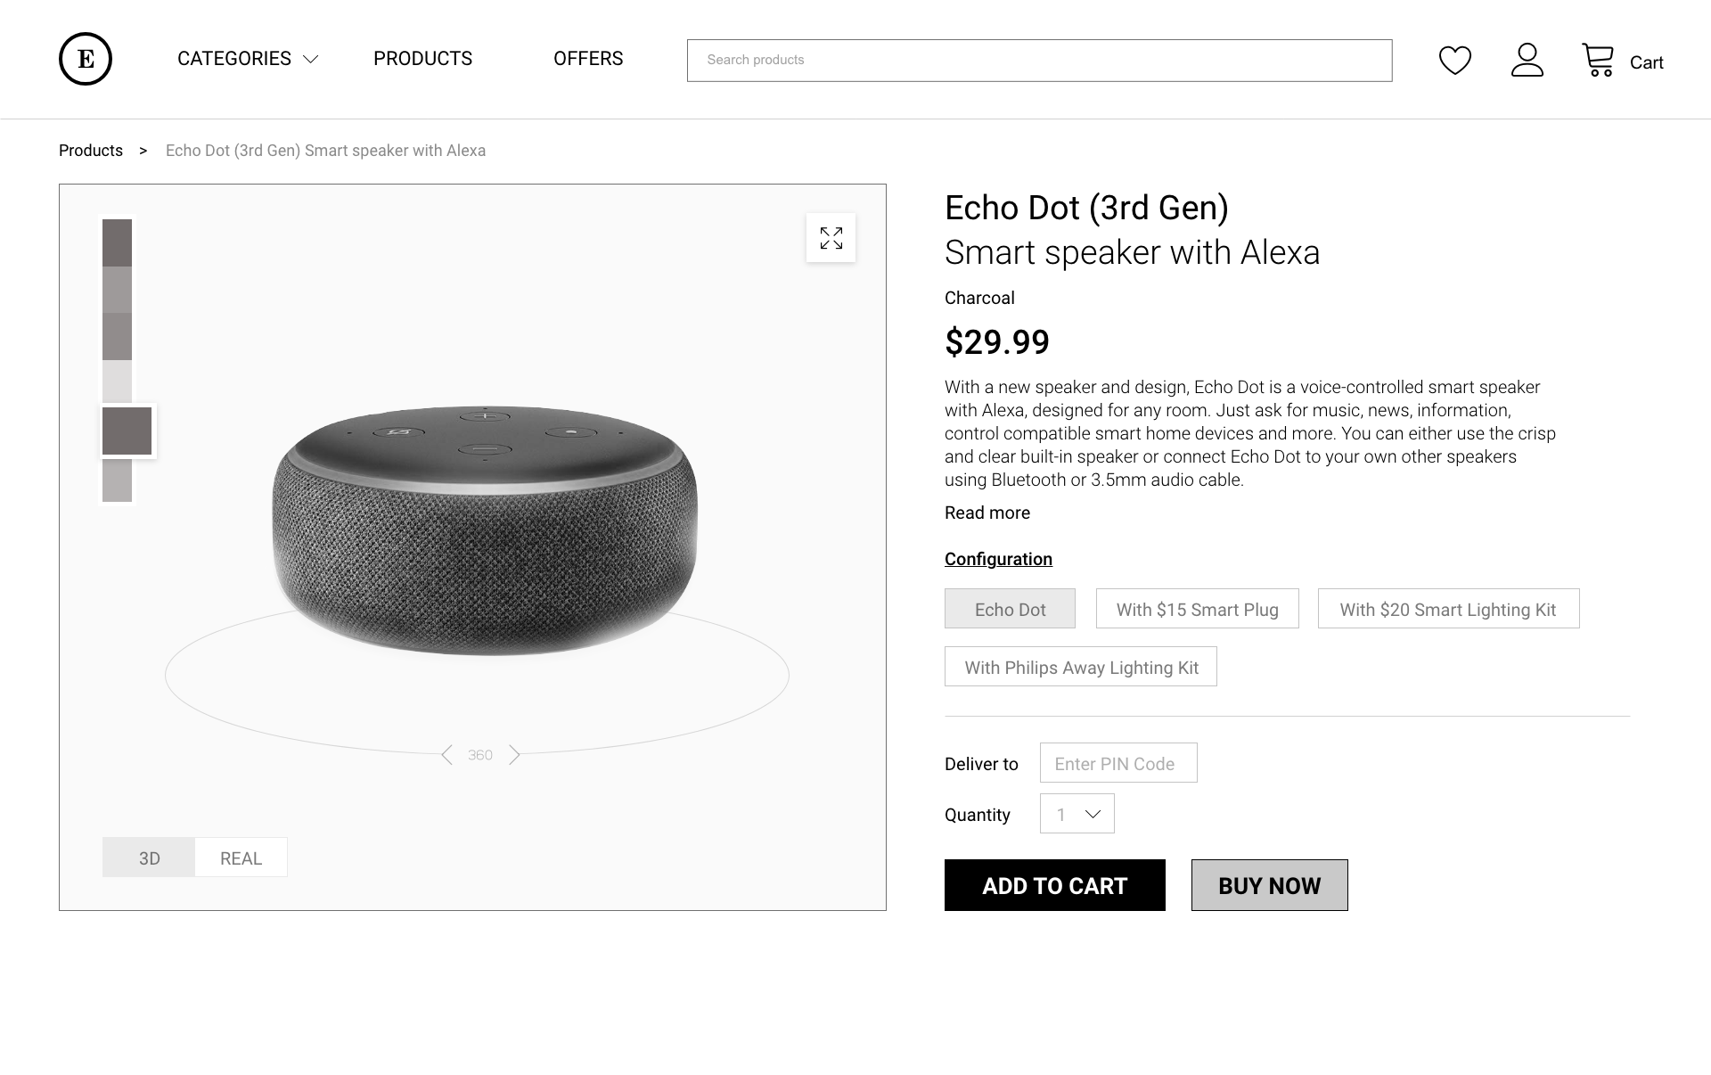Viewport: 1711px width, 1075px height.
Task: Open the Quantity dropdown
Action: [x=1077, y=814]
